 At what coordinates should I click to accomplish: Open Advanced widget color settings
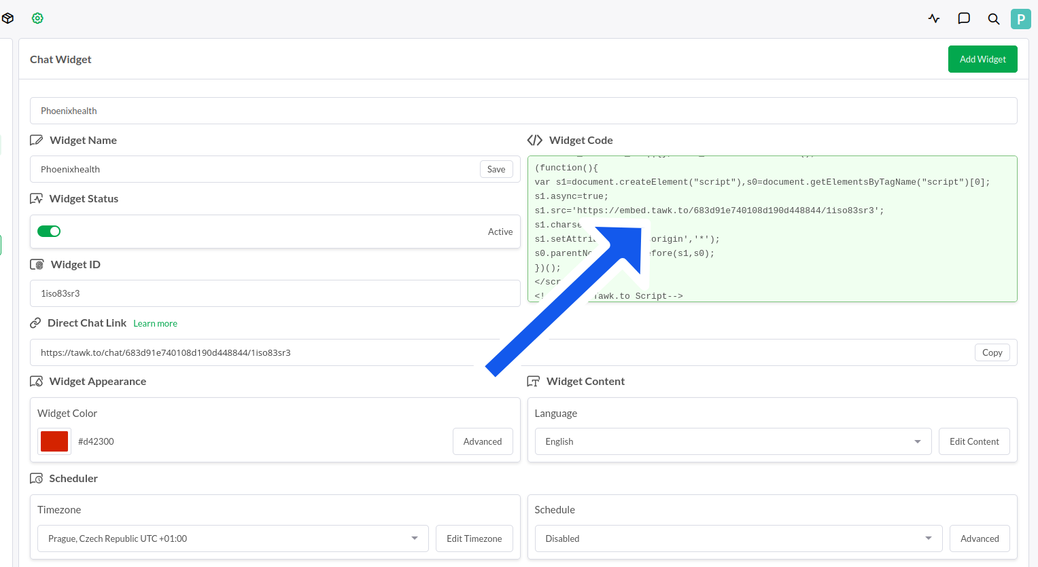click(483, 441)
